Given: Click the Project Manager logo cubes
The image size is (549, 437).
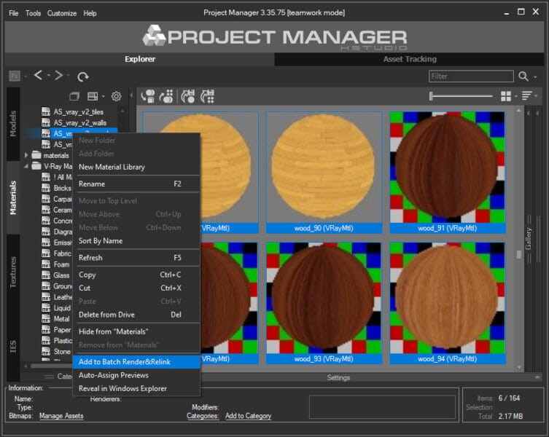Looking at the screenshot, I should [x=154, y=36].
